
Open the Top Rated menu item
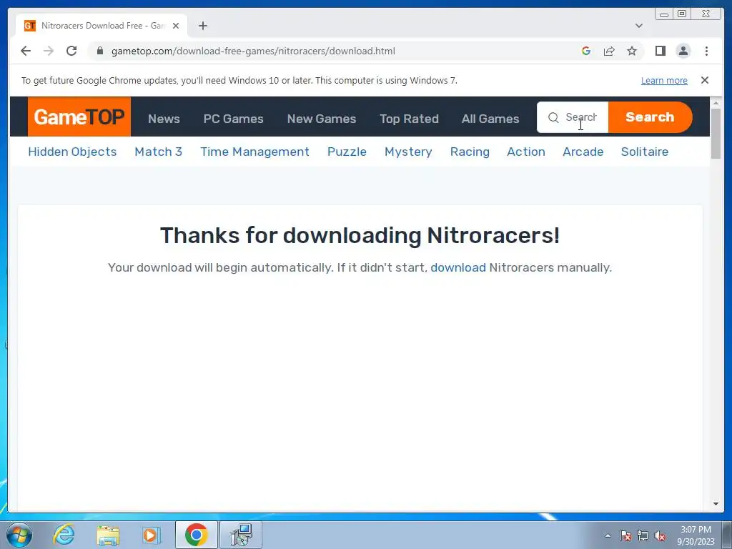(x=409, y=119)
